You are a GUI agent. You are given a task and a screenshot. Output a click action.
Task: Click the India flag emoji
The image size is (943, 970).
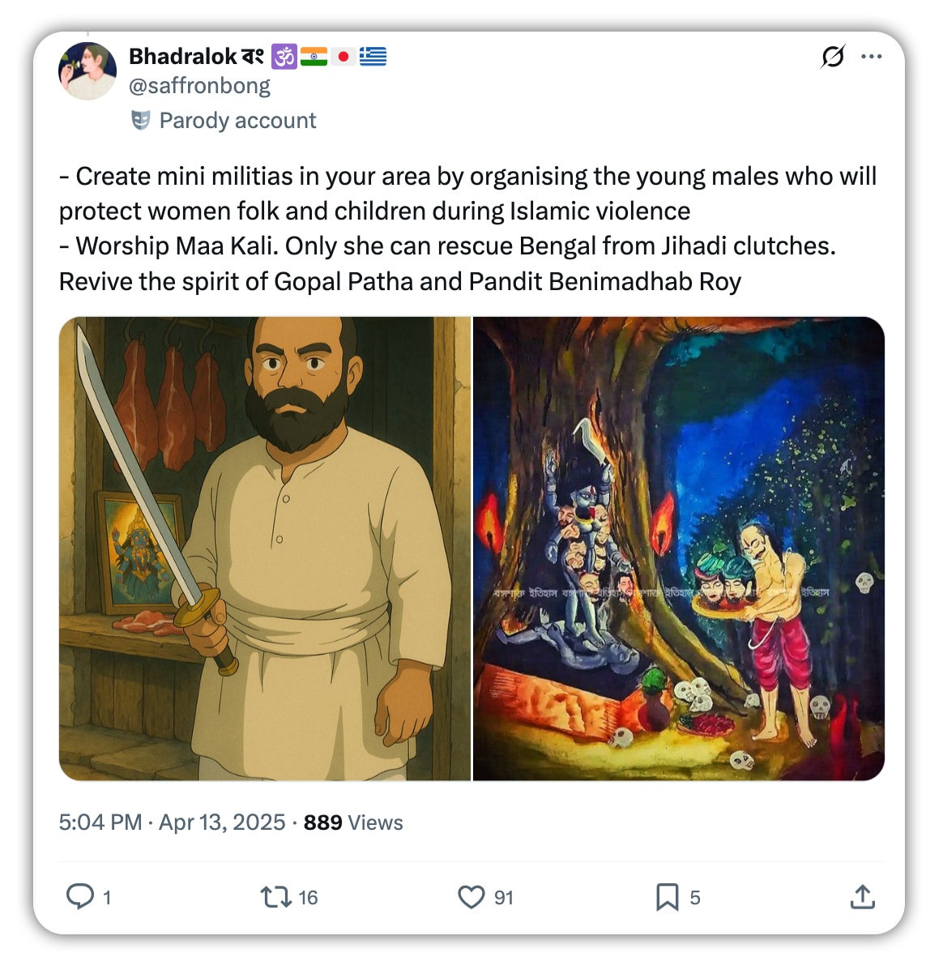[x=314, y=57]
